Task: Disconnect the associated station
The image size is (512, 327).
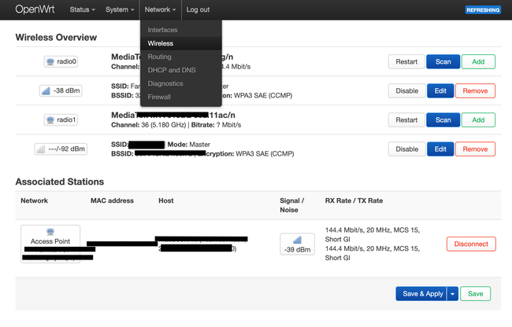Action: click(x=471, y=244)
